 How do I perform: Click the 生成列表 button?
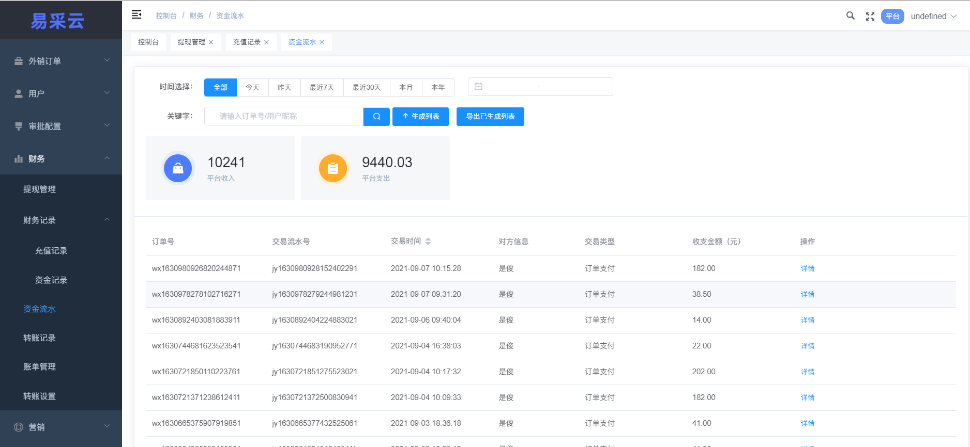(420, 117)
